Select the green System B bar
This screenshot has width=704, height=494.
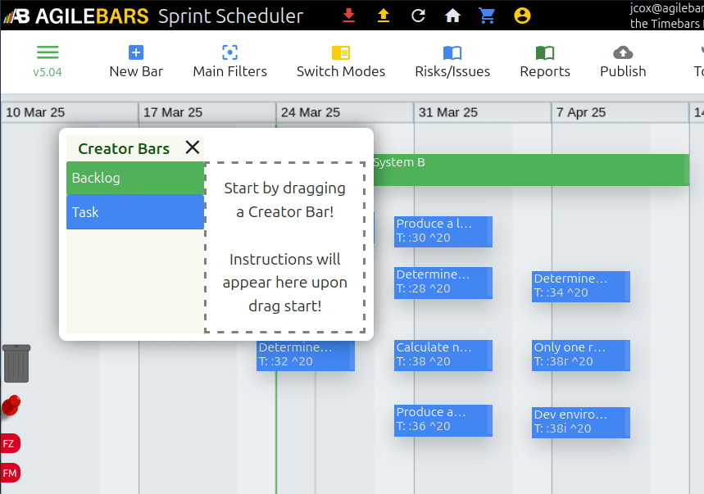pyautogui.click(x=531, y=170)
